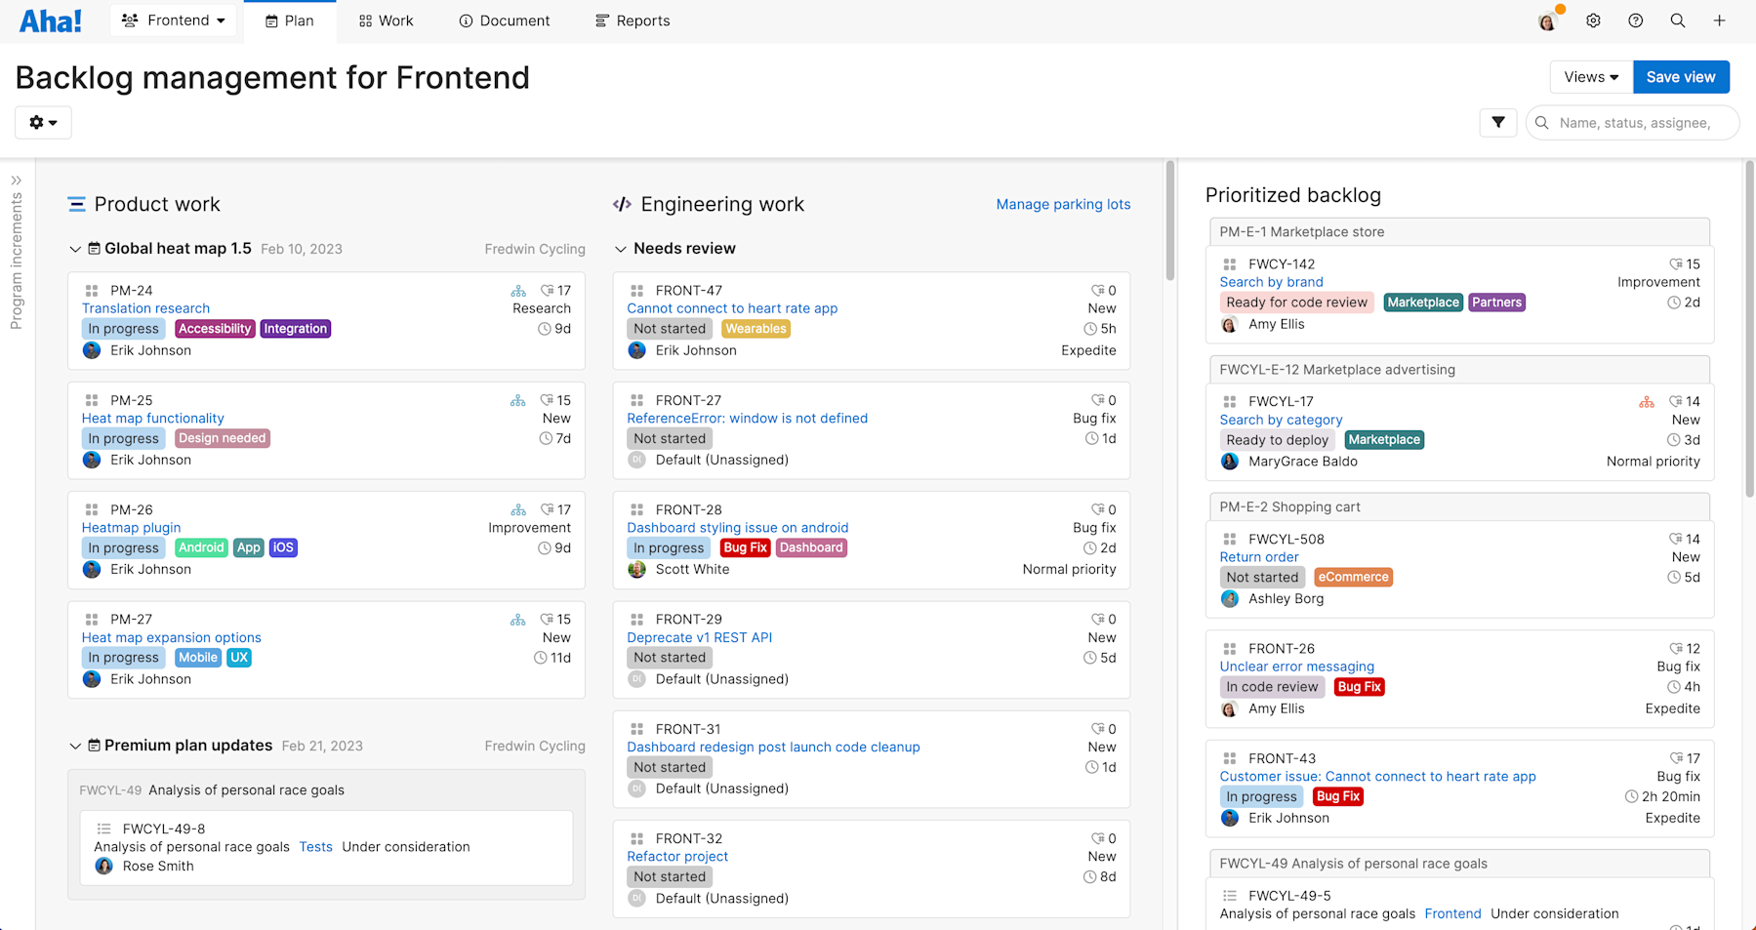The image size is (1756, 930).
Task: Open the settings gear in the top navigation
Action: 1593,20
